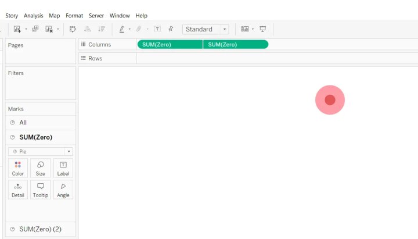Click the Highlight pen icon
The image size is (418, 239).
[121, 29]
